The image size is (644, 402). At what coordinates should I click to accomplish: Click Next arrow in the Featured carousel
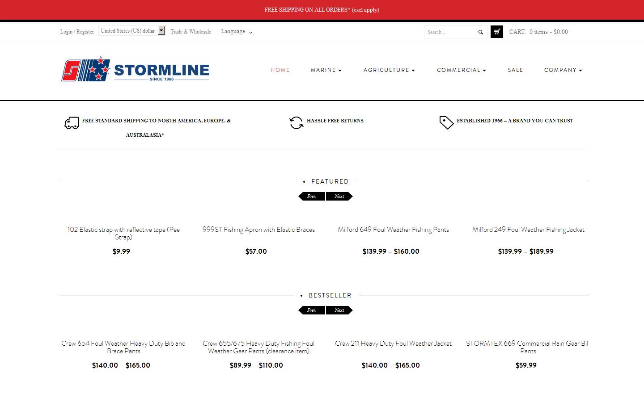(x=339, y=196)
